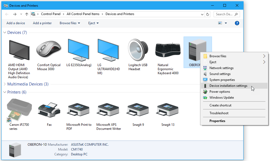
Task: Choose System properties from context menu
Action: coord(234,80)
